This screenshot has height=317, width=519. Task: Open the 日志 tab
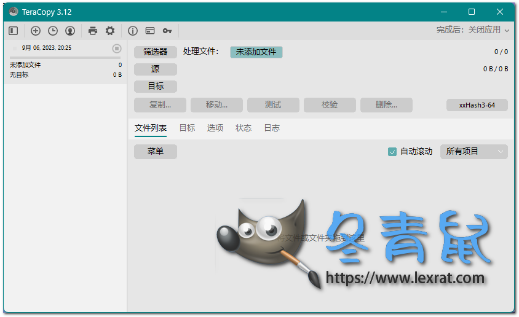[272, 128]
